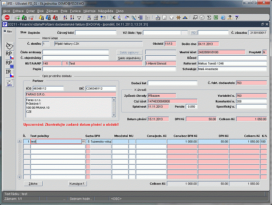Click the IČO field with 46346112
The width and height of the screenshot is (272, 205).
(x=48, y=88)
